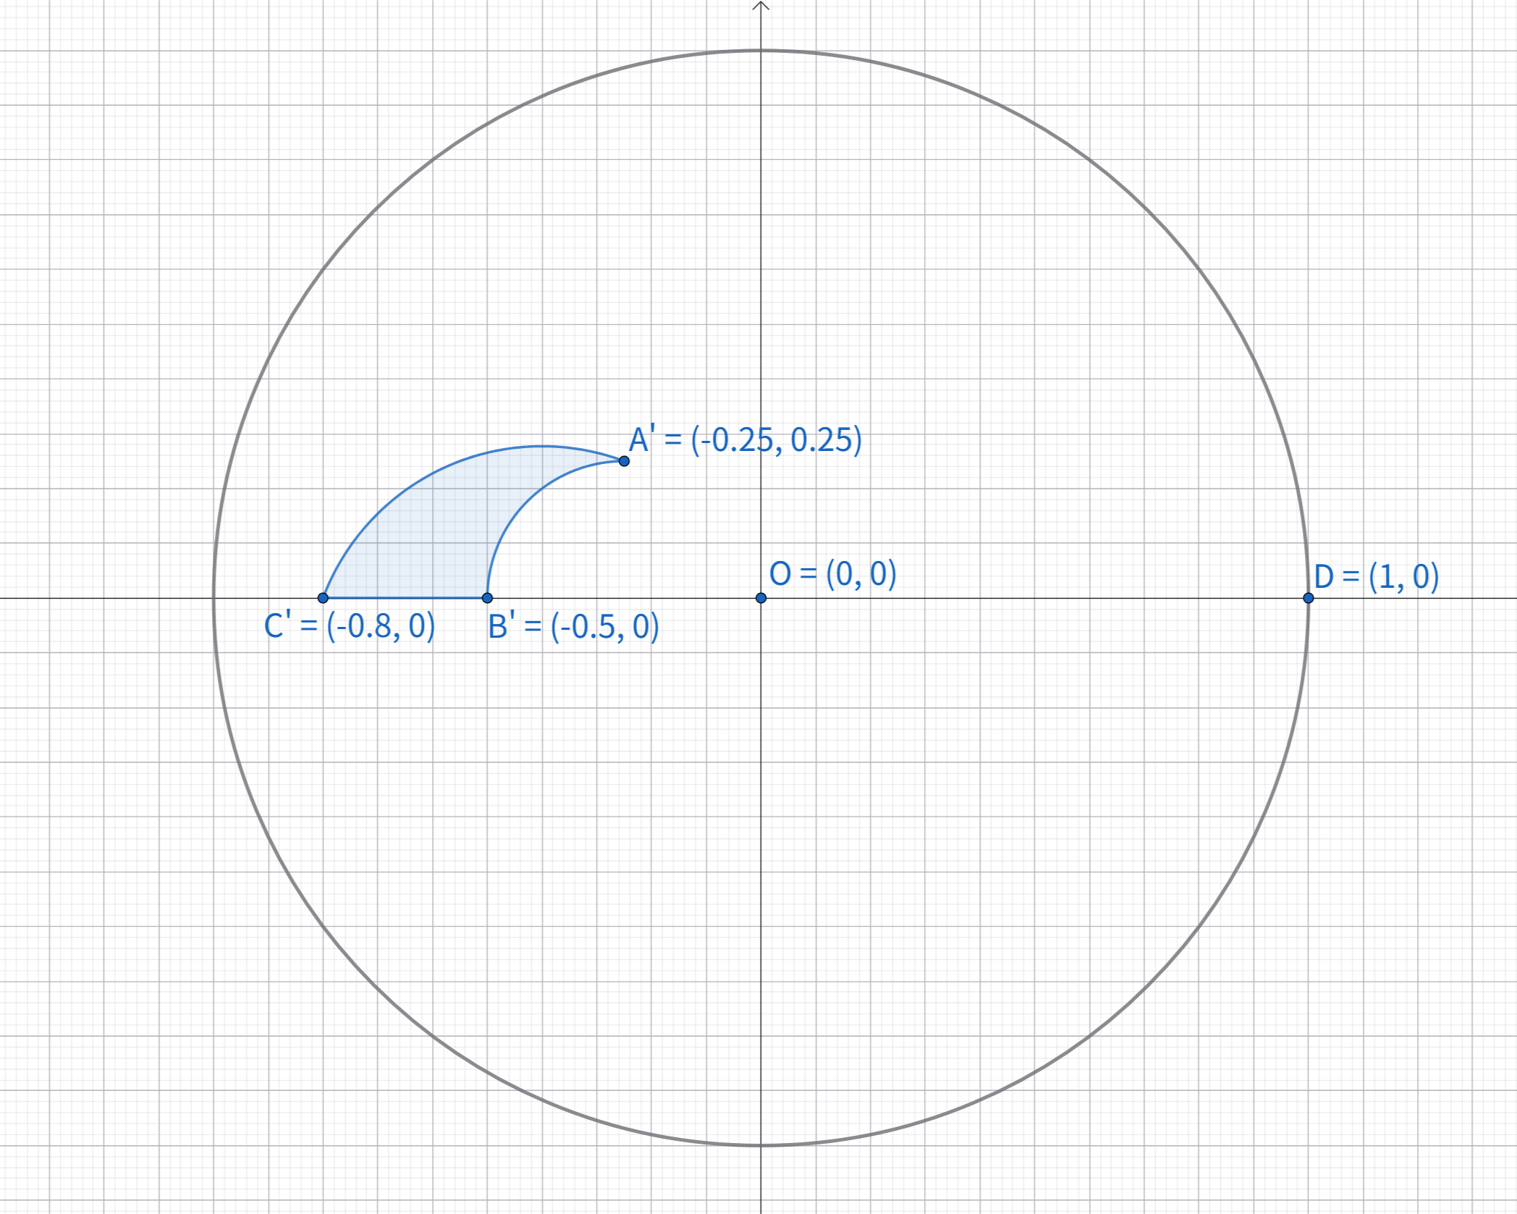1517x1214 pixels.
Task: Select point C' at (-0.8, 0)
Action: click(x=323, y=598)
